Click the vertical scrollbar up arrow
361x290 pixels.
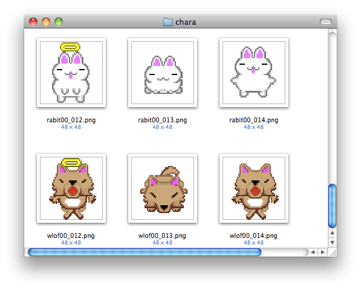(332, 233)
